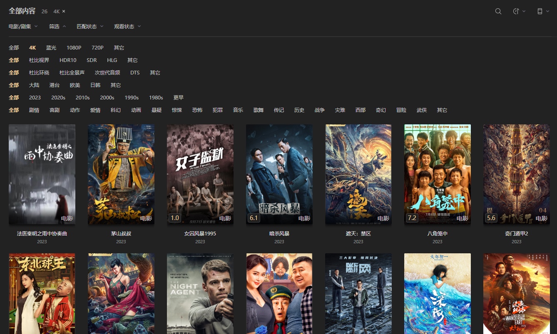Filter by 爱情 genre
557x334 pixels.
pos(95,110)
